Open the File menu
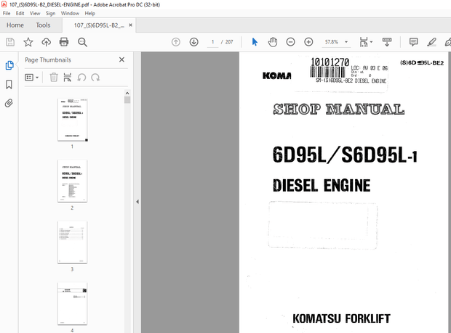Screen dimensions: 451x333 (x=7, y=13)
